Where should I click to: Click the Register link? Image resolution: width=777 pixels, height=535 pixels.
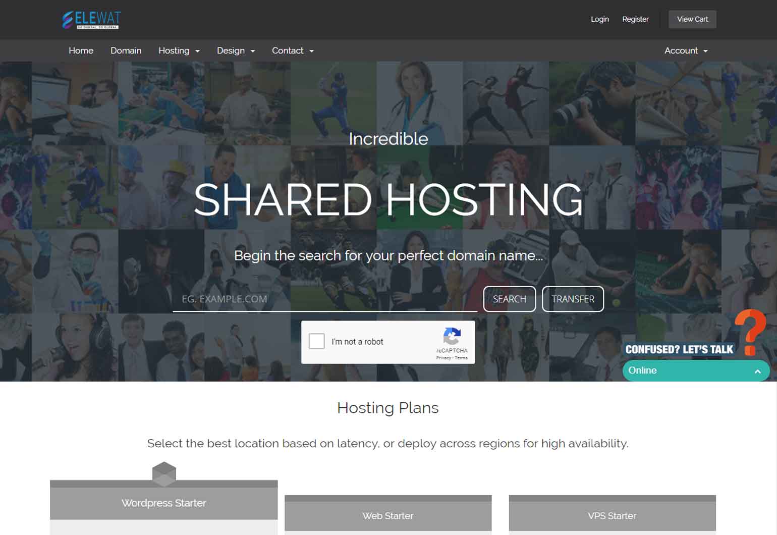pos(635,19)
